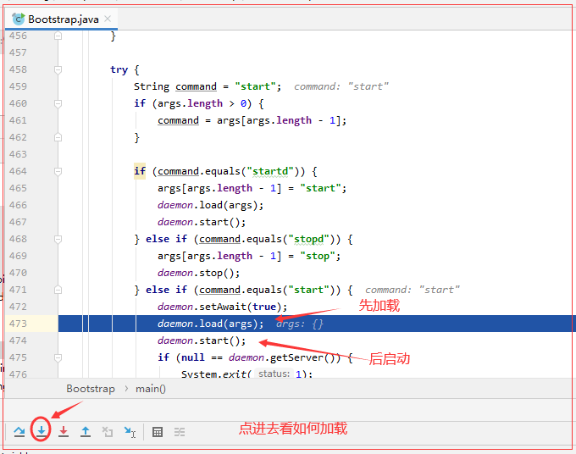The width and height of the screenshot is (576, 454).
Task: Click String command declaration on line 459
Action: 208,86
